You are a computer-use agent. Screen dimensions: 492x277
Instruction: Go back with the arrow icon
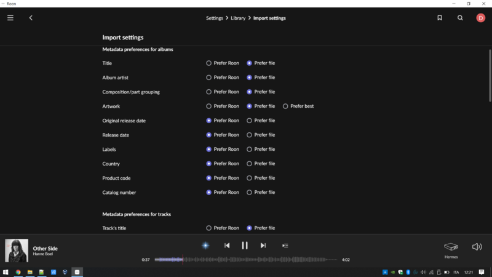[31, 18]
